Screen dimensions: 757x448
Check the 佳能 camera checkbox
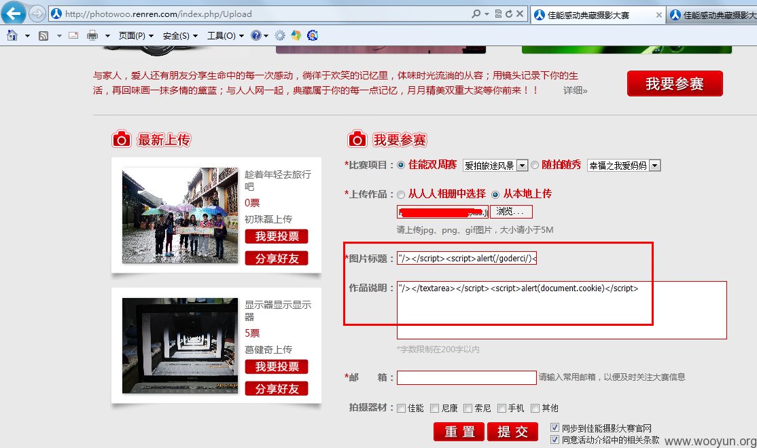[401, 409]
